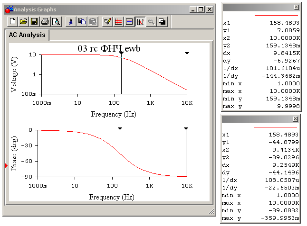
Task: Open Print Preview from the toolbar
Action: click(56, 21)
